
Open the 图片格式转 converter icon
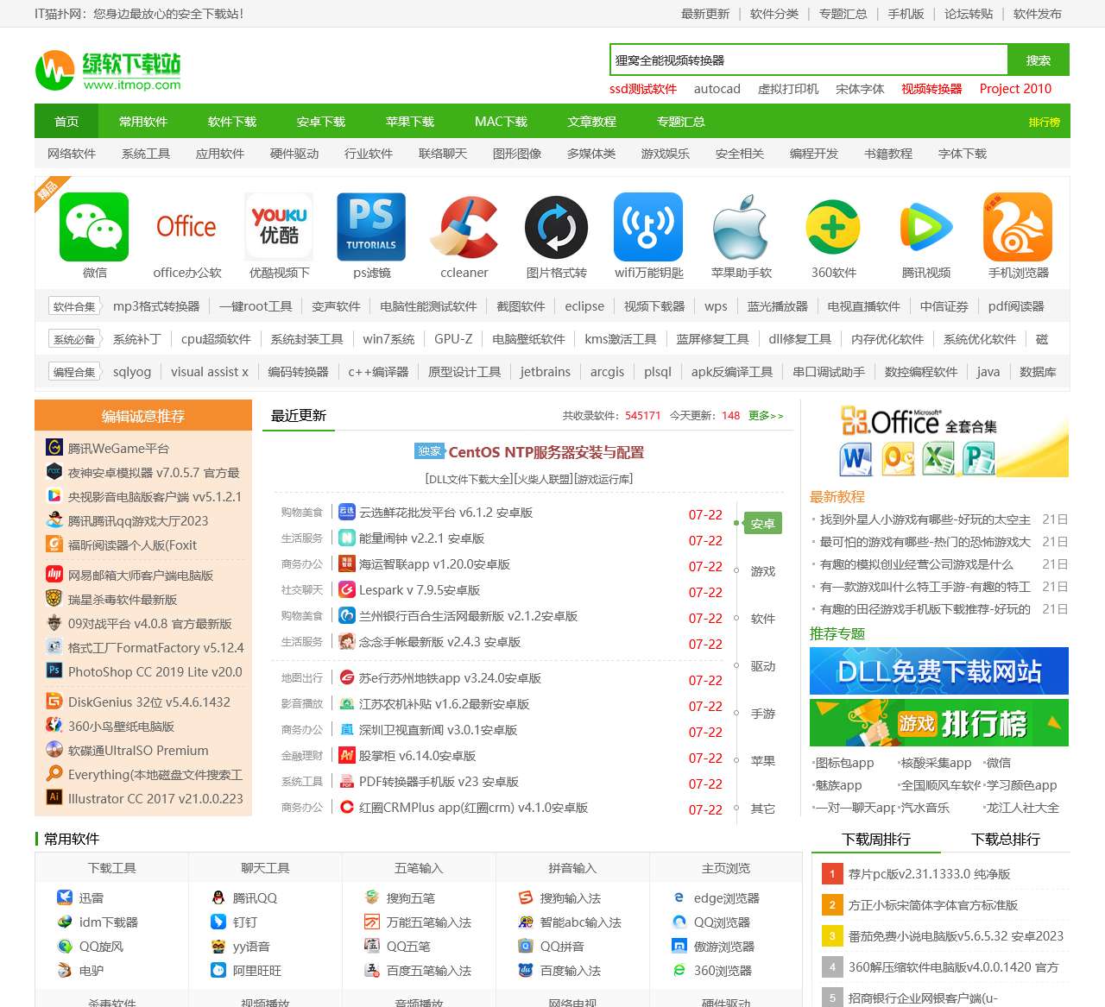pos(556,227)
